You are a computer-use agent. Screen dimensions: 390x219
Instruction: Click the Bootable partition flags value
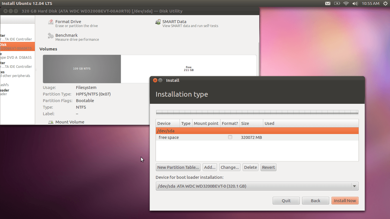click(x=85, y=101)
